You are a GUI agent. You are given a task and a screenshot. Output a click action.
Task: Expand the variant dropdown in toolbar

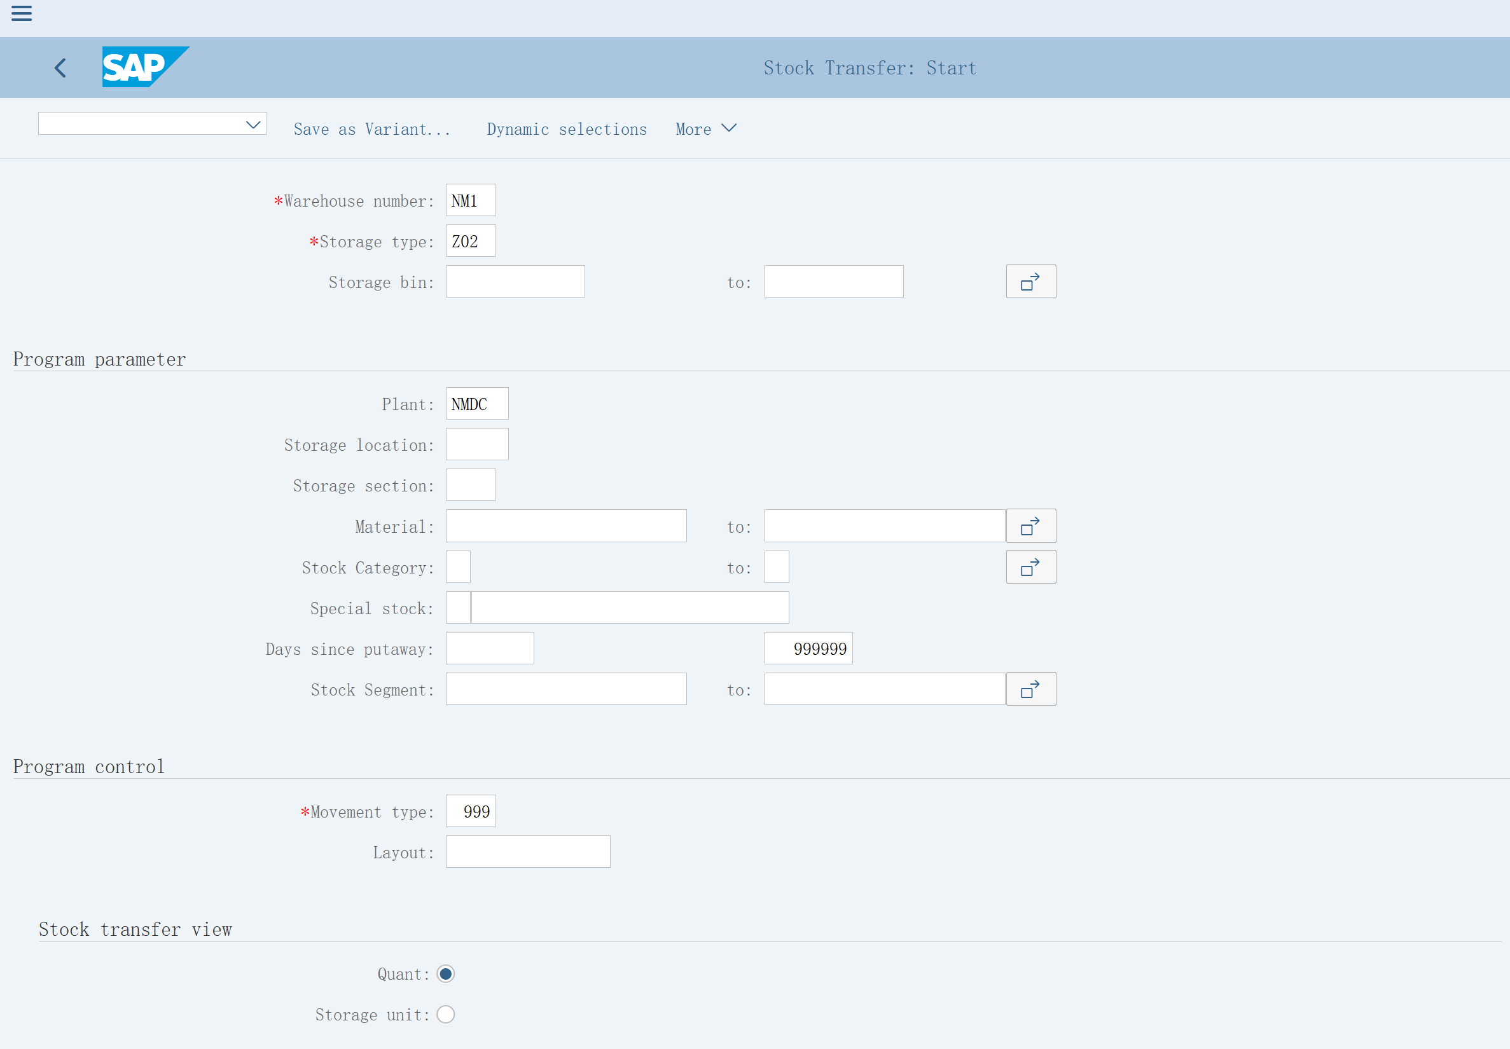coord(253,124)
